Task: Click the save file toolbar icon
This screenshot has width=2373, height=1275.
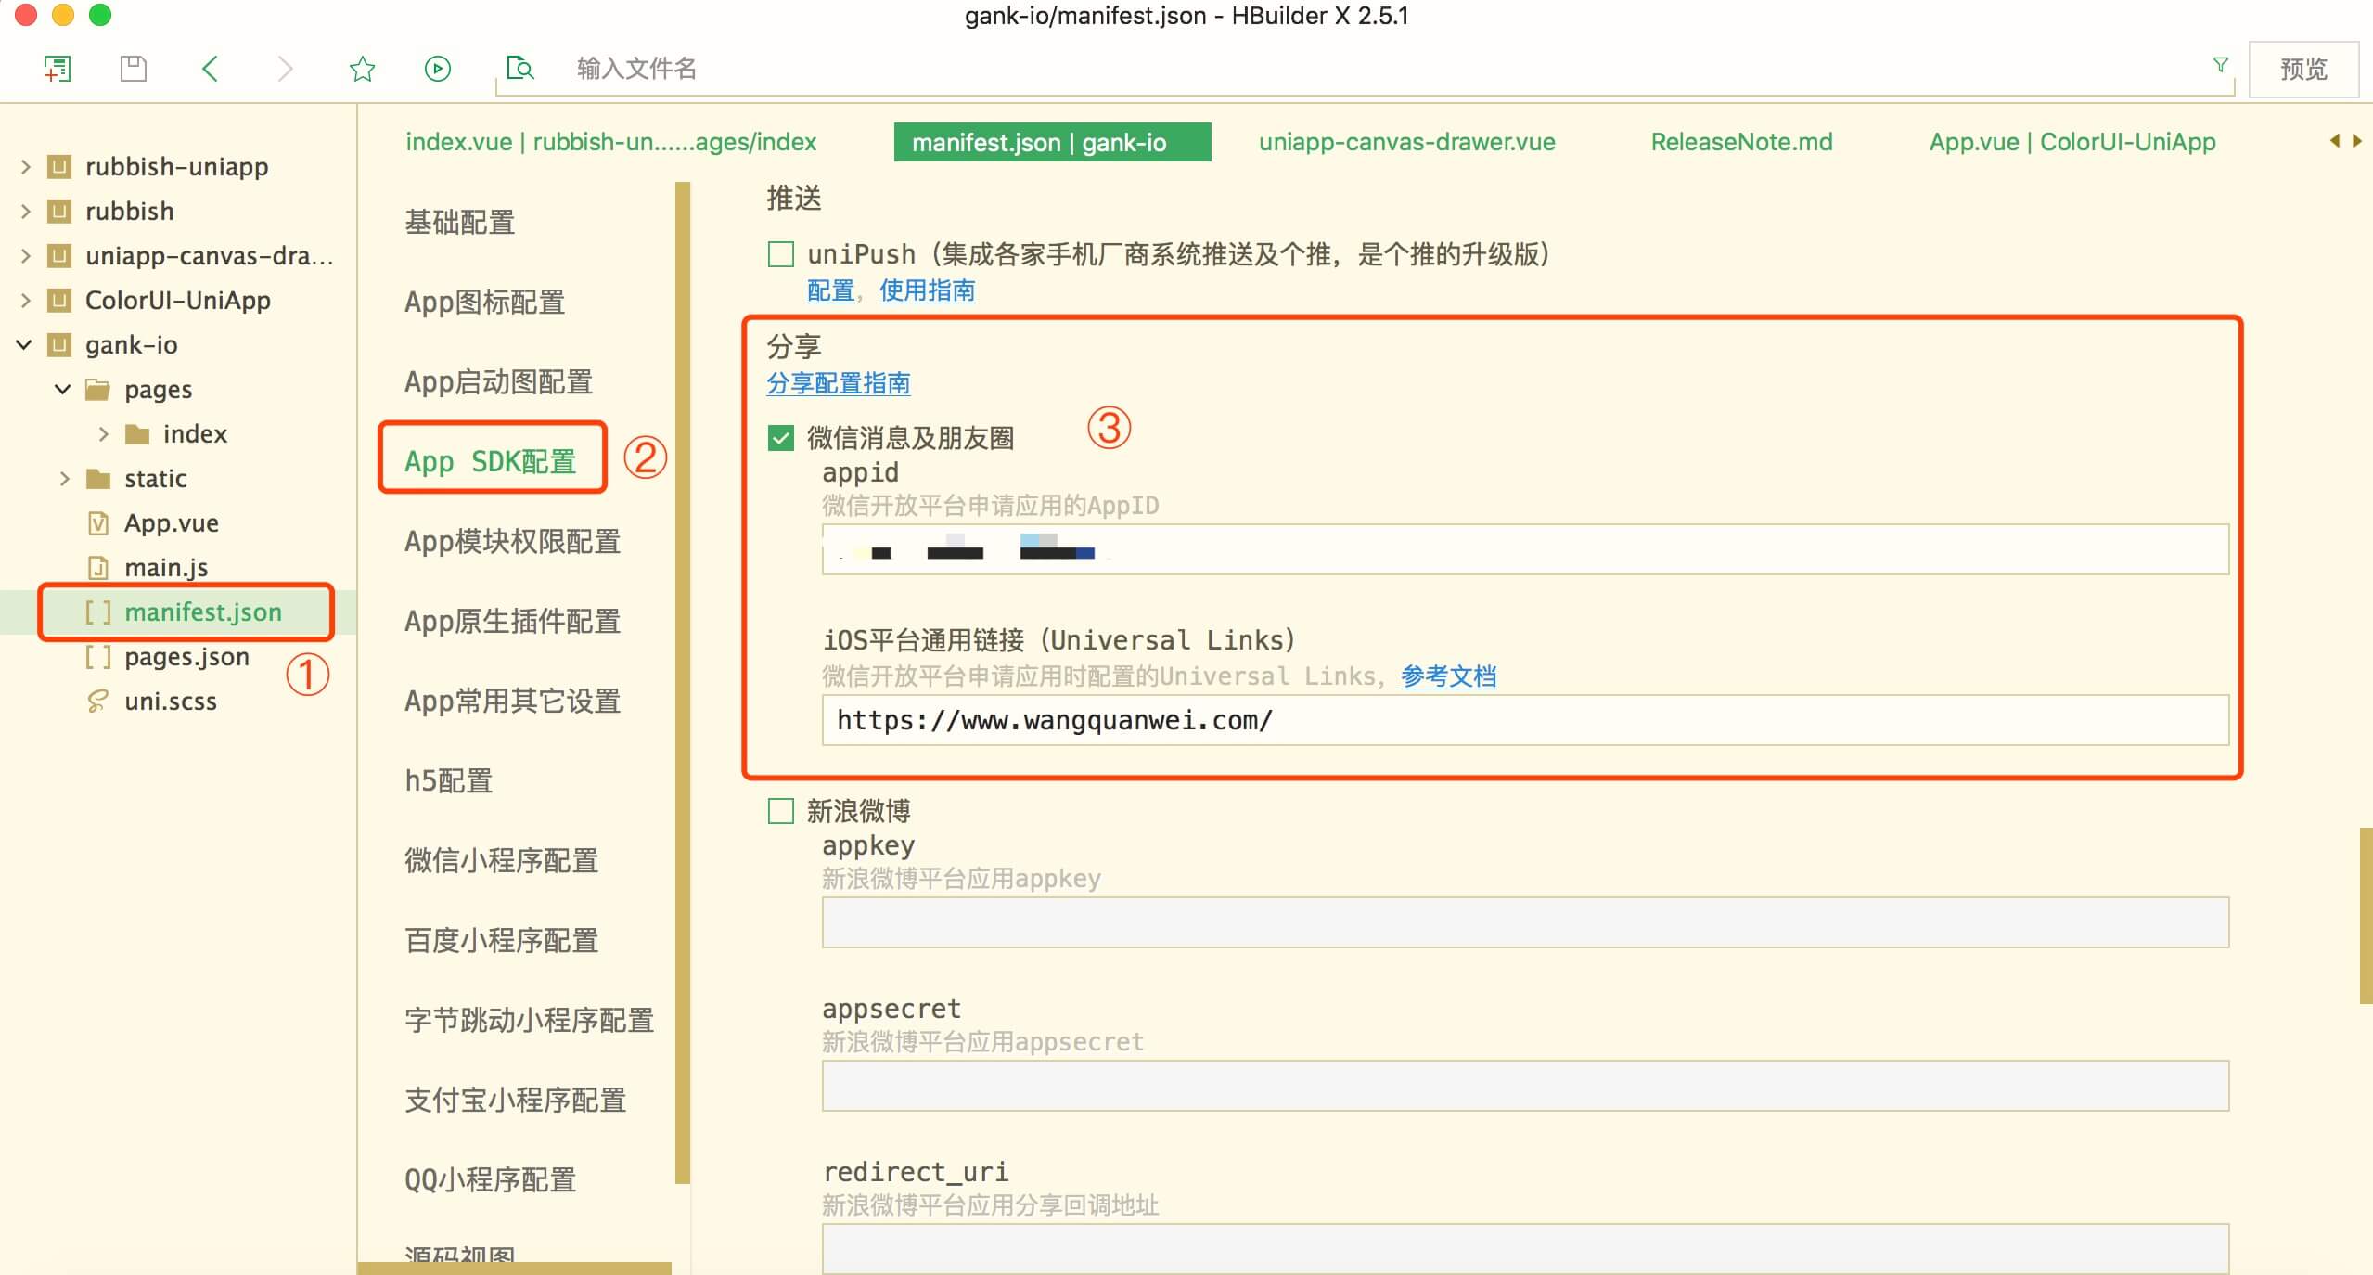Action: tap(134, 68)
